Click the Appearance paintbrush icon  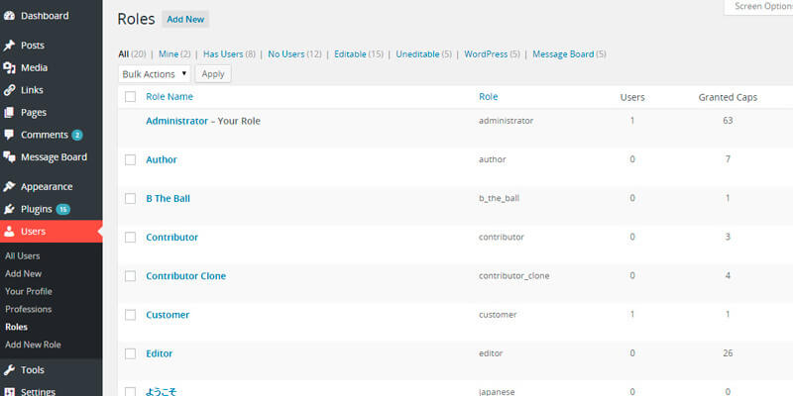(9, 186)
